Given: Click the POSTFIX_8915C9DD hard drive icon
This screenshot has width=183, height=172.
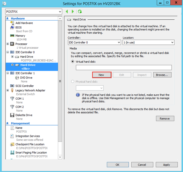Looking at the screenshot, I should 17,57.
